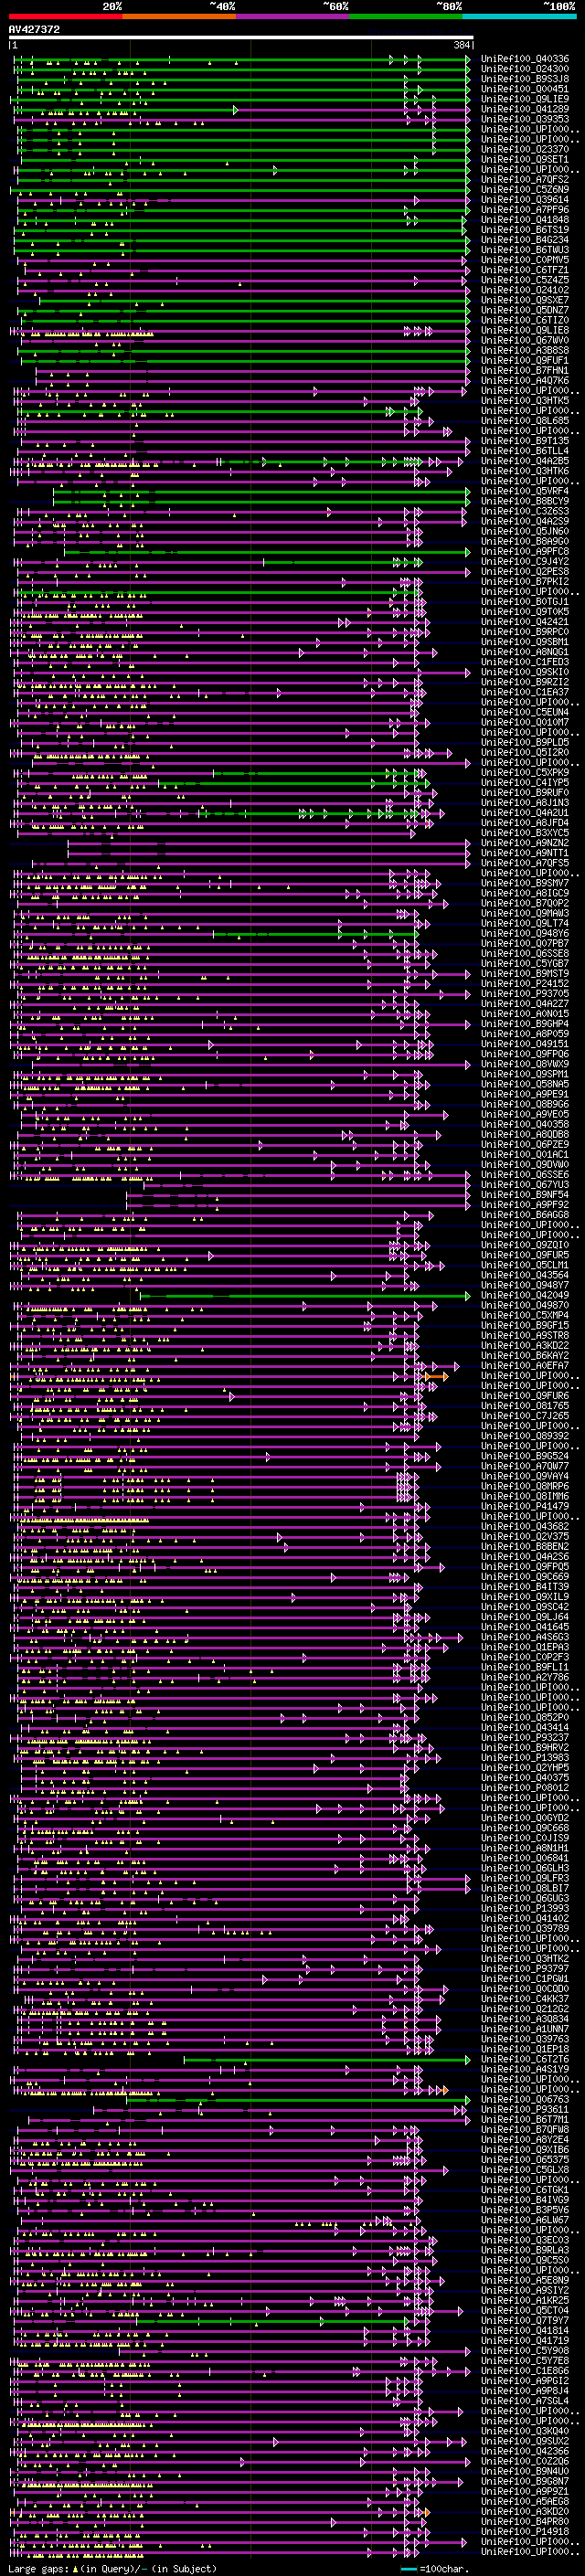Select the UniRef100_C0PMV5 alignment label
Image resolution: width=585 pixels, height=2576 pixels.
[x=525, y=260]
